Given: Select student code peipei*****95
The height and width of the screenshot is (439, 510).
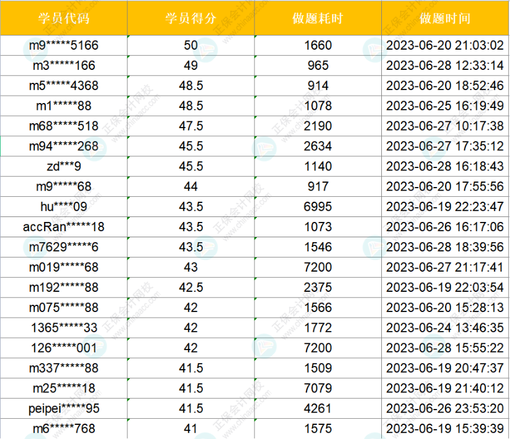Looking at the screenshot, I should 64,408.
